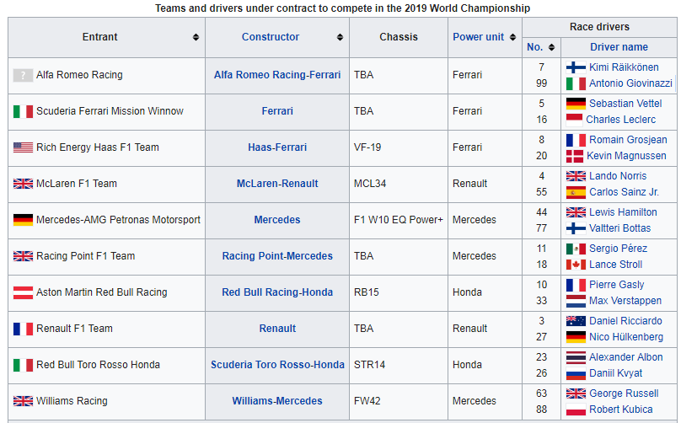This screenshot has height=423, width=681.
Task: Sort table by Entrant column arrows
Action: pos(196,37)
